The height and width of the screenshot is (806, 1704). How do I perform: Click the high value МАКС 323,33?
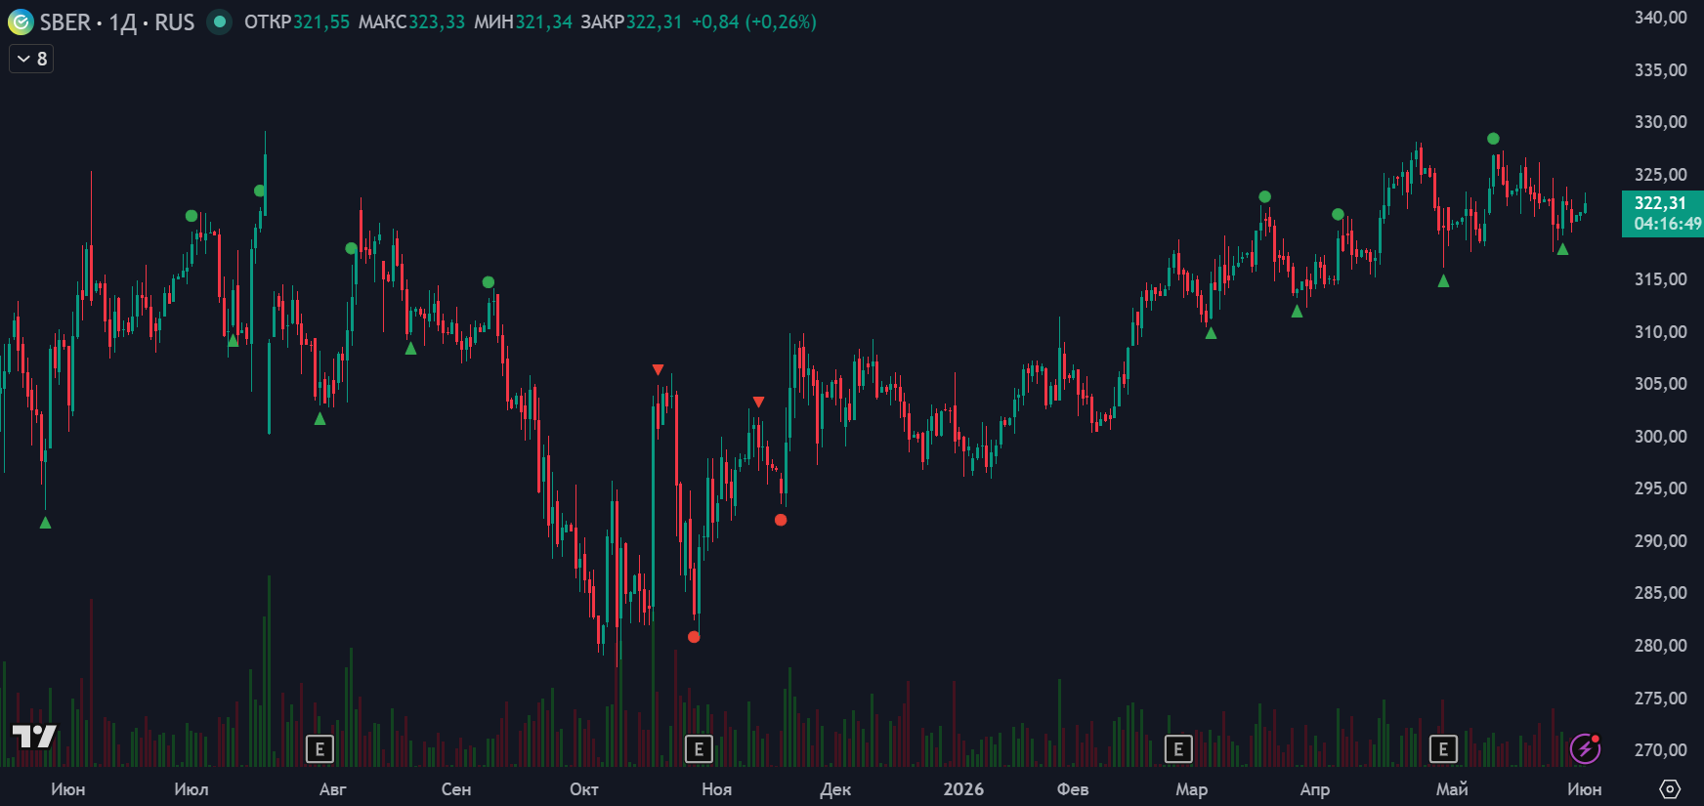click(x=411, y=21)
